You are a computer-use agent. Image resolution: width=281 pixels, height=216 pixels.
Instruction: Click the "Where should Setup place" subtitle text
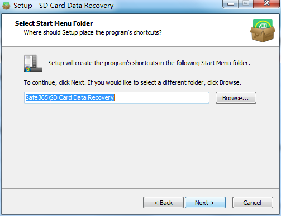pyautogui.click(x=93, y=32)
